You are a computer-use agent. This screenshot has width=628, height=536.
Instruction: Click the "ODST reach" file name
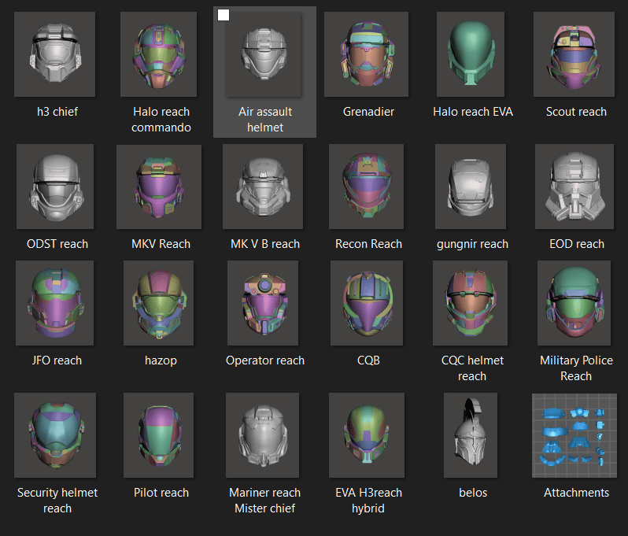pyautogui.click(x=57, y=243)
